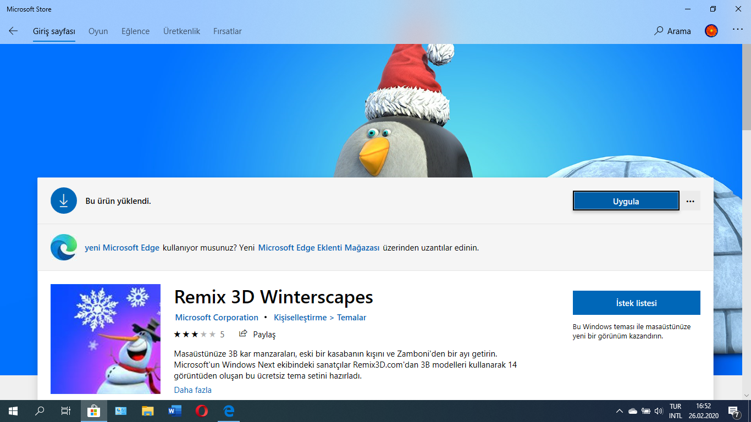
Task: Show hidden system tray icons
Action: (619, 411)
